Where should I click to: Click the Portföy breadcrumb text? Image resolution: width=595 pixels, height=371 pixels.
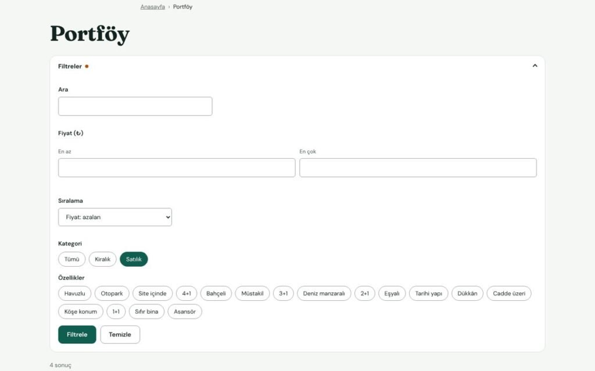[x=182, y=7]
